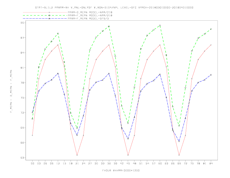The width and height of the screenshot is (230, 178).
Task: Click the x-axis tick label 24
Action: coord(83,163)
